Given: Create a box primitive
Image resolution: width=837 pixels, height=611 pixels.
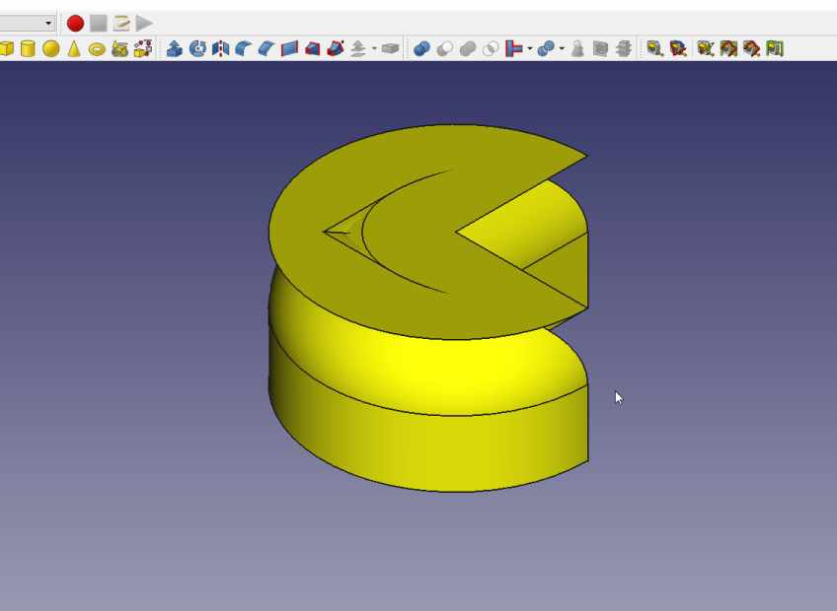Looking at the screenshot, I should tap(6, 49).
